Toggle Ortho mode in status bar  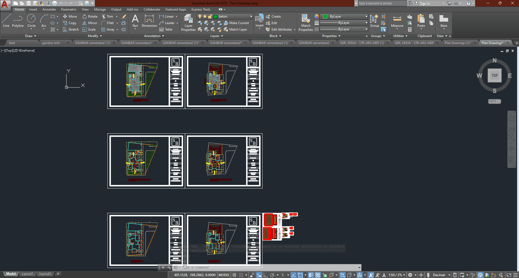(266, 275)
